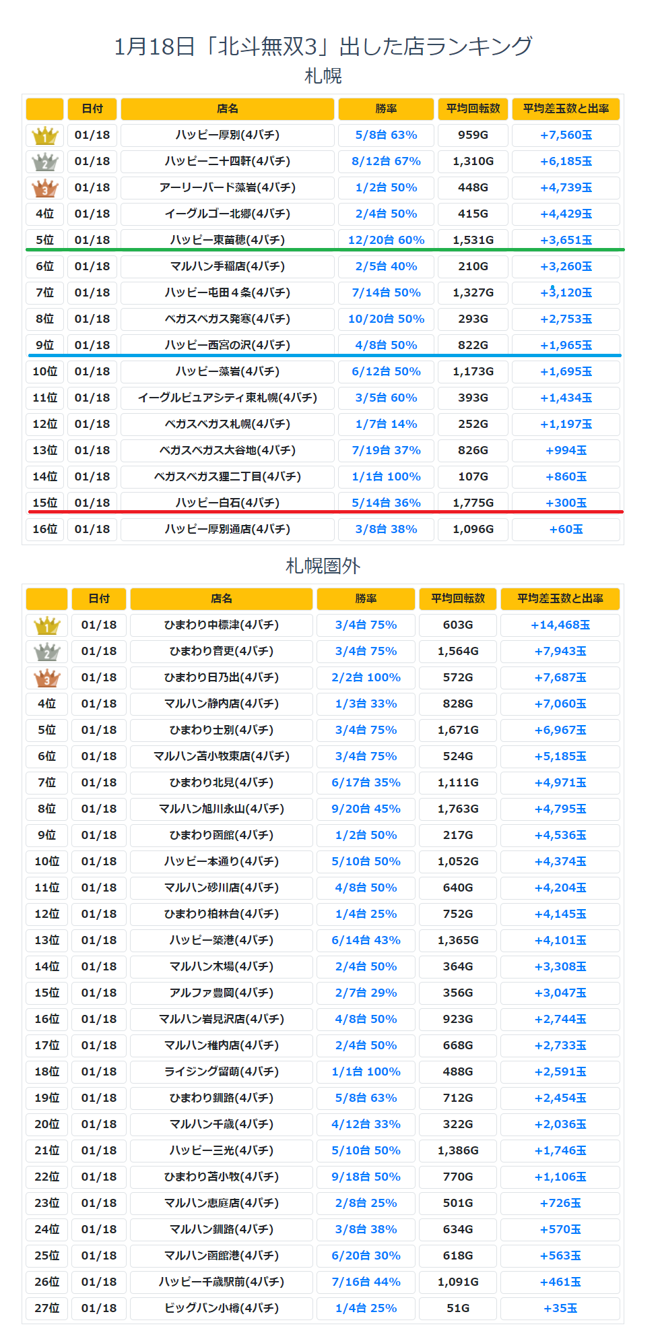Open the 2/2台 100% link
The height and width of the screenshot is (1335, 660).
click(366, 677)
